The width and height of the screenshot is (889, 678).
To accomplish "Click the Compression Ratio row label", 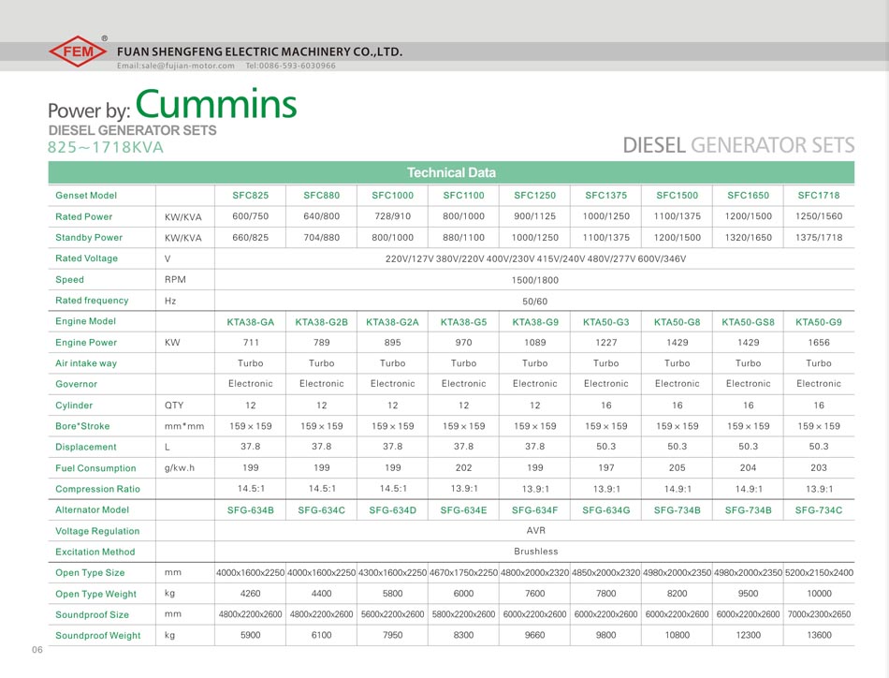I will tap(97, 489).
